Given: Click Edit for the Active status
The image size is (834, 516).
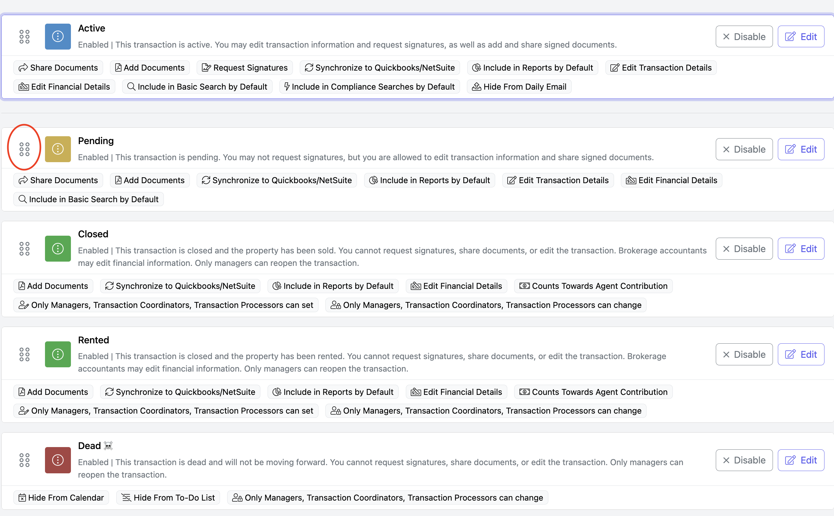Looking at the screenshot, I should [801, 36].
